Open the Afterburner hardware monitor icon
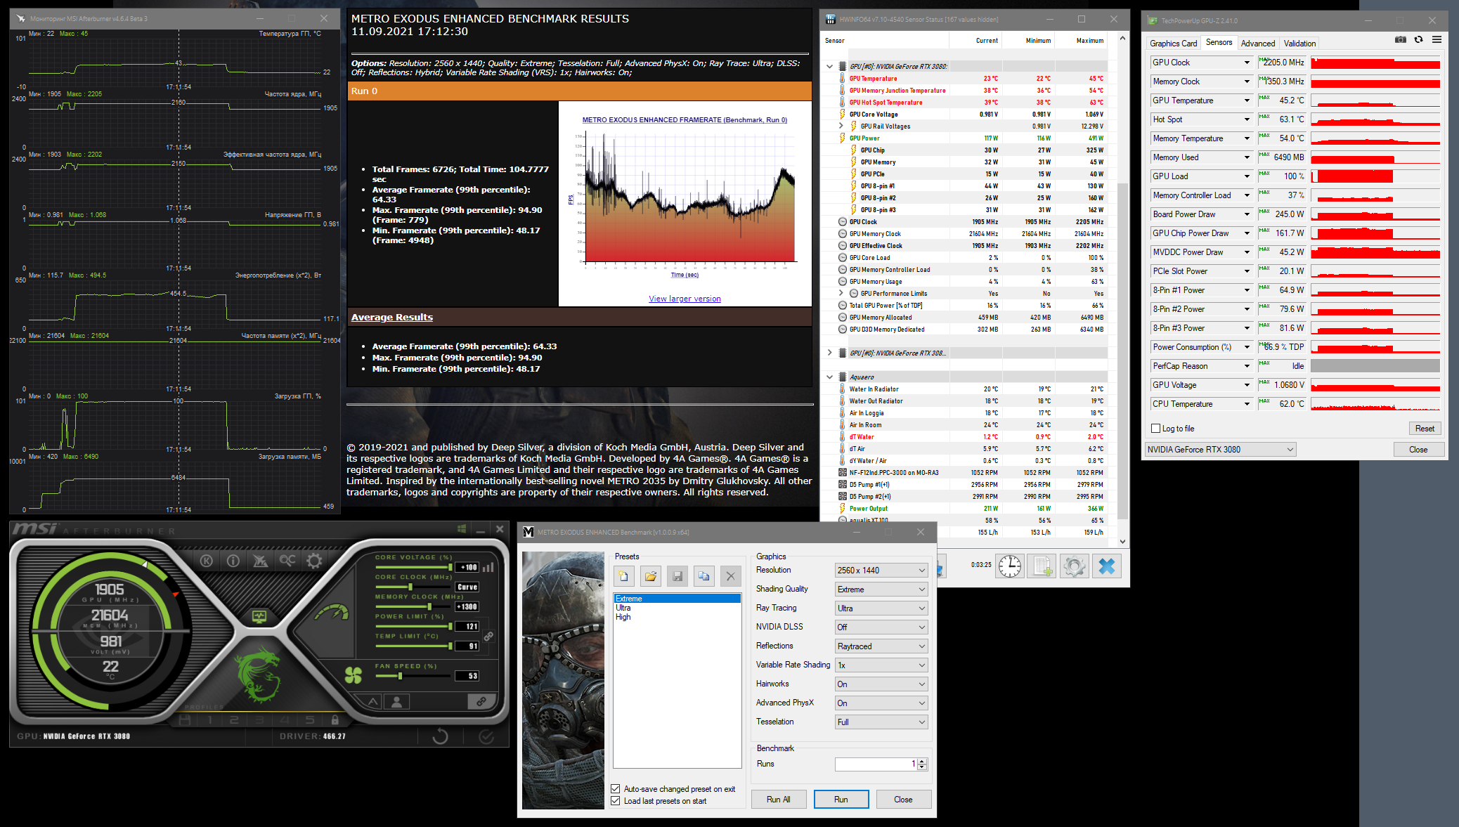Image resolution: width=1459 pixels, height=827 pixels. click(259, 617)
